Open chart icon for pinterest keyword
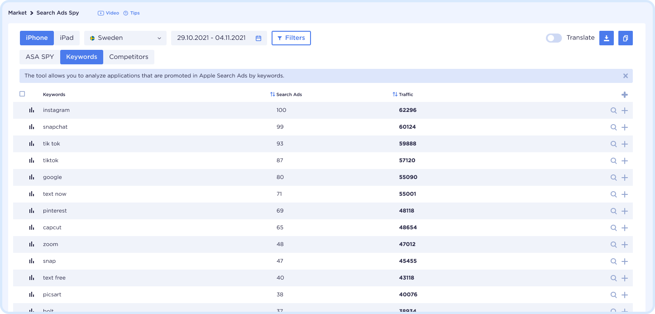655x314 pixels. pos(32,211)
